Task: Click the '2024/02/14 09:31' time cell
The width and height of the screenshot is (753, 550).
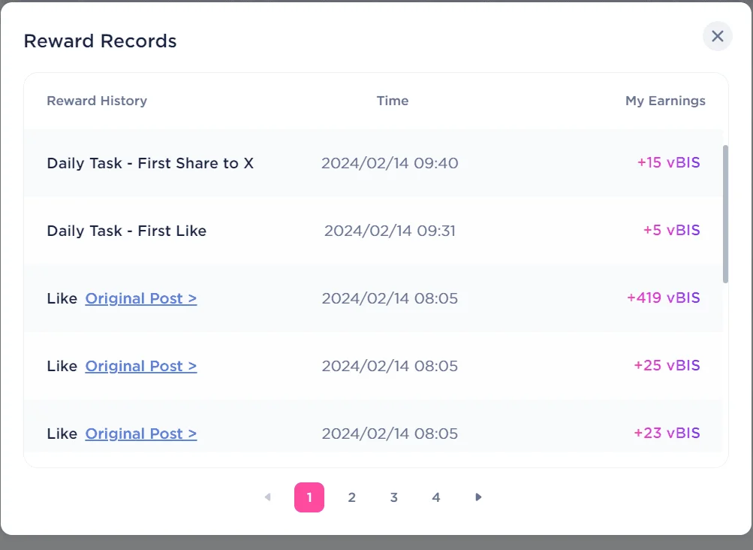Action: [x=390, y=231]
